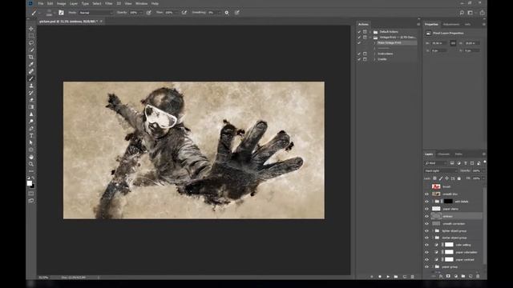This screenshot has width=513, height=288.
Task: Switch to the Channels tab
Action: click(443, 154)
